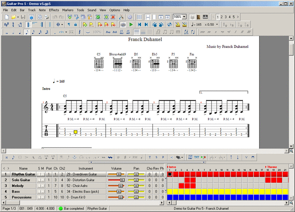The height and width of the screenshot is (212, 295).
Task: Jump to the first bar
Action: [x=139, y=25]
